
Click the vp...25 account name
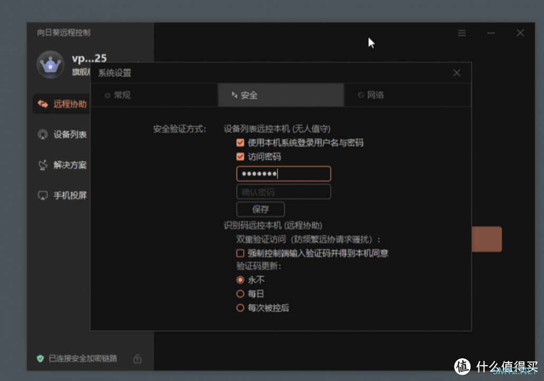[x=89, y=58]
